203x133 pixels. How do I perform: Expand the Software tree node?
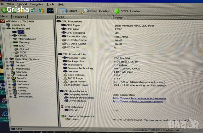(9, 84)
